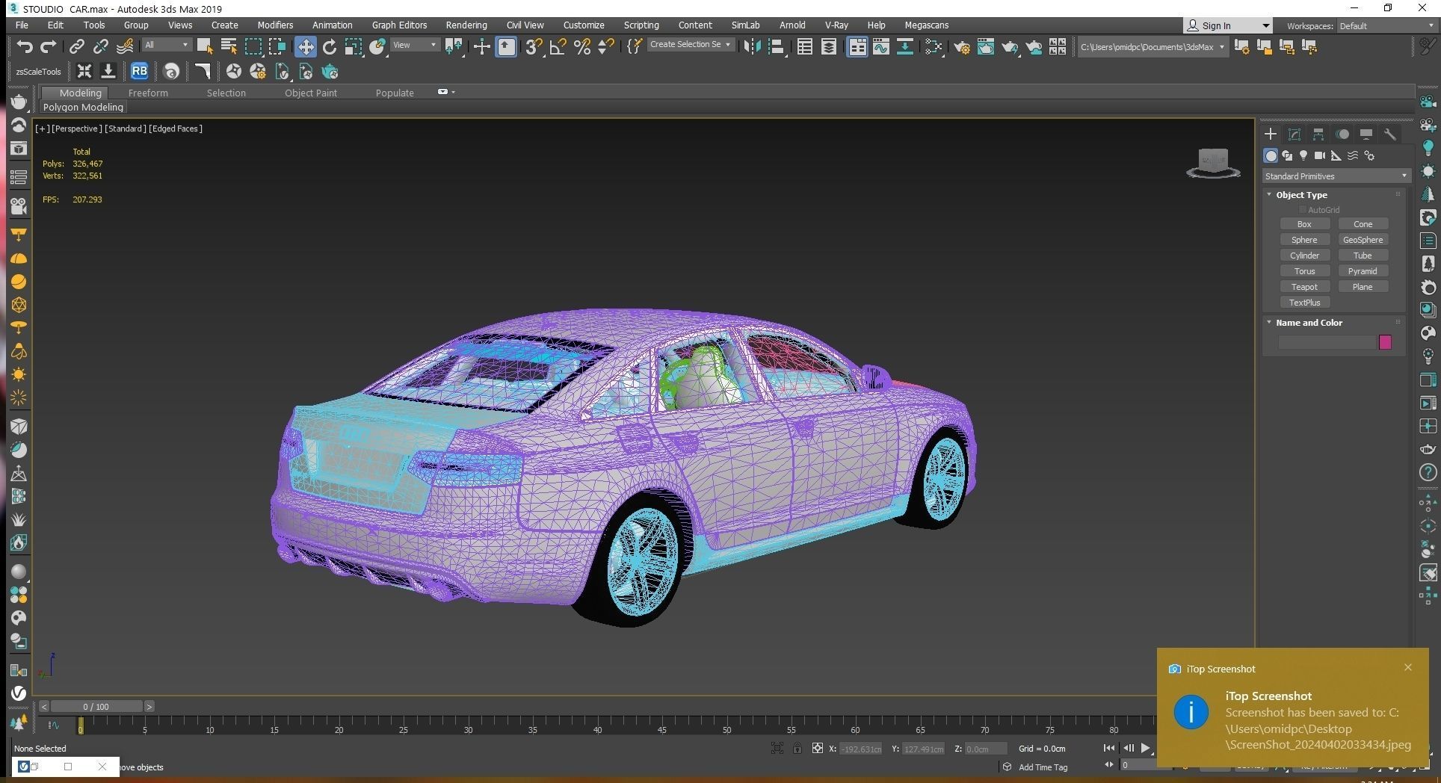Open the Standard Primitives dropdown
The width and height of the screenshot is (1441, 783).
tap(1336, 176)
